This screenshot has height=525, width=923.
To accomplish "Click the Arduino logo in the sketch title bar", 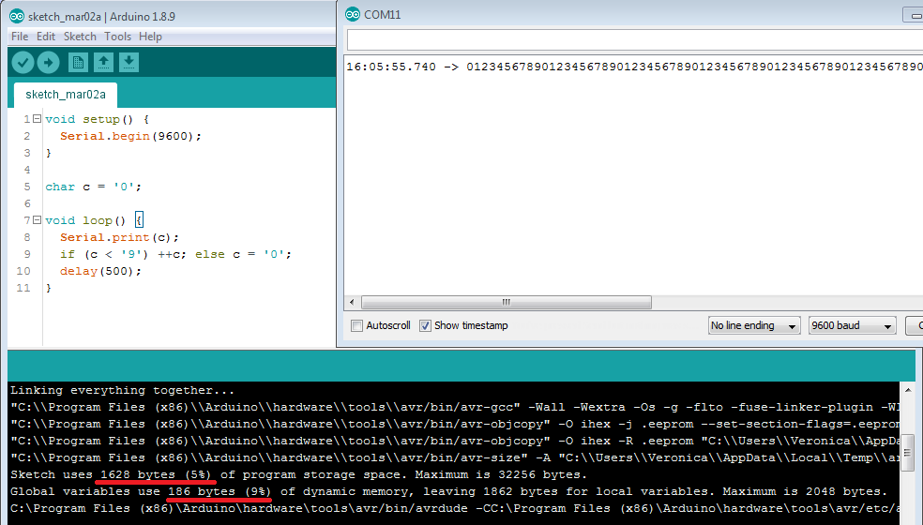I will (x=17, y=17).
